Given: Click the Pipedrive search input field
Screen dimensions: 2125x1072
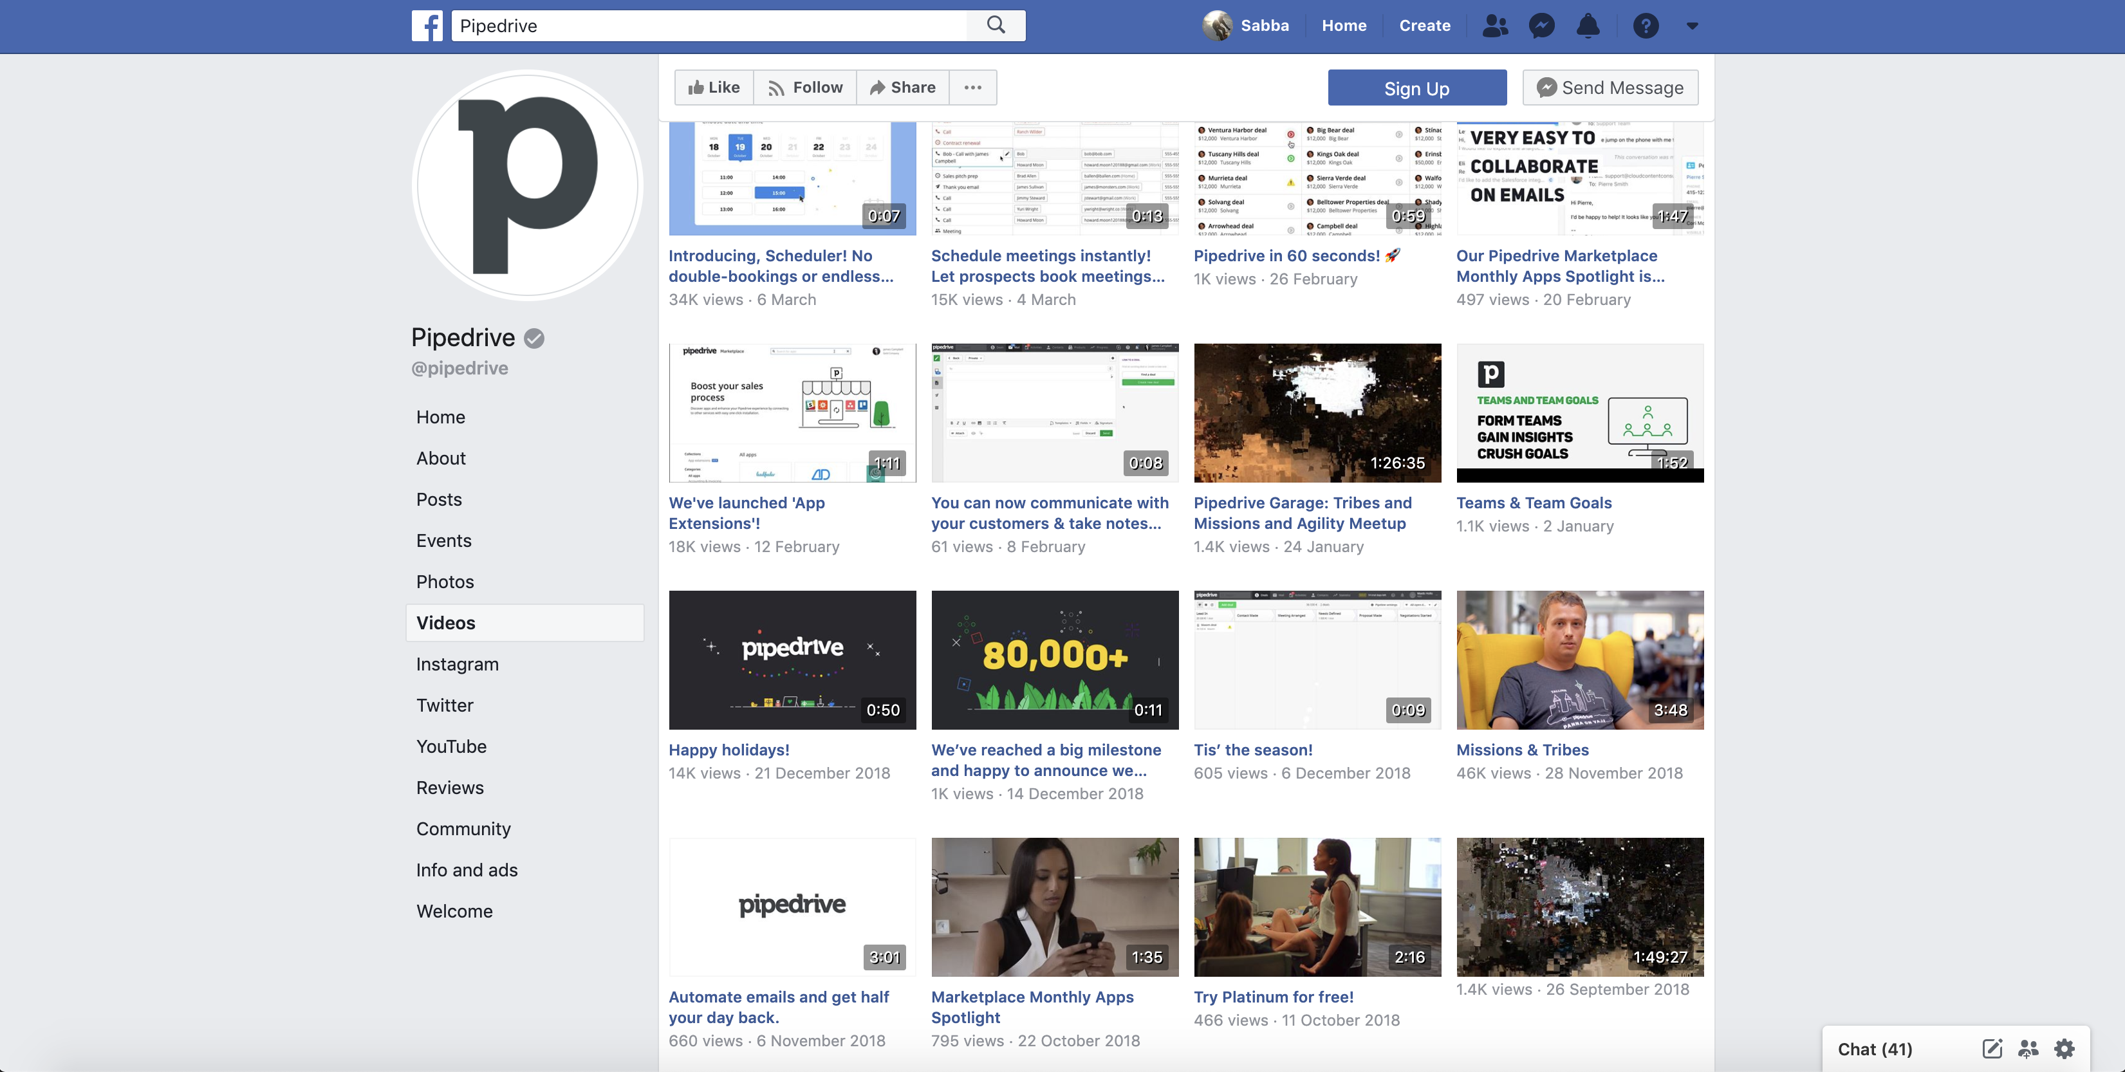Looking at the screenshot, I should point(709,26).
